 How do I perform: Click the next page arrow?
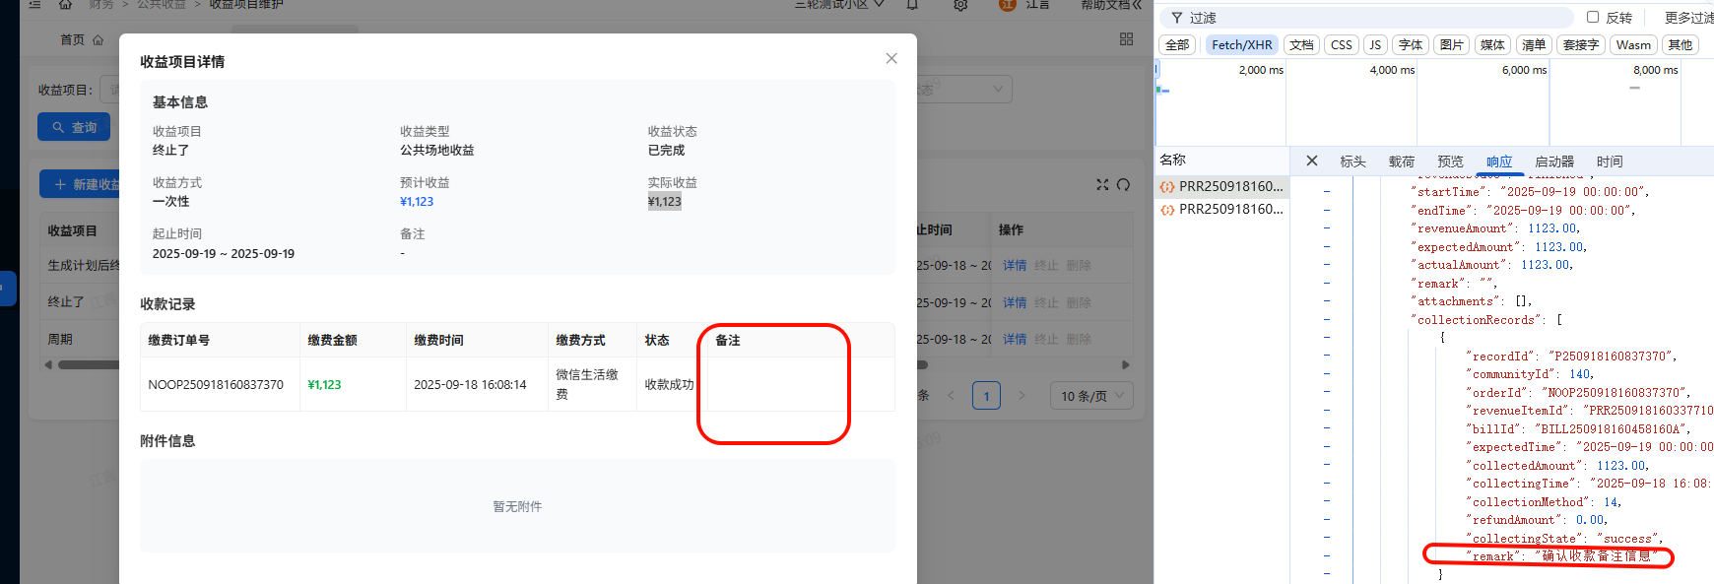(x=1022, y=396)
